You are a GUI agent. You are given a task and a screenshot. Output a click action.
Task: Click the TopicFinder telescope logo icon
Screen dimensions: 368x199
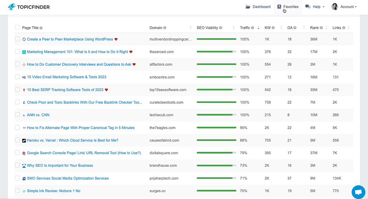(11, 7)
